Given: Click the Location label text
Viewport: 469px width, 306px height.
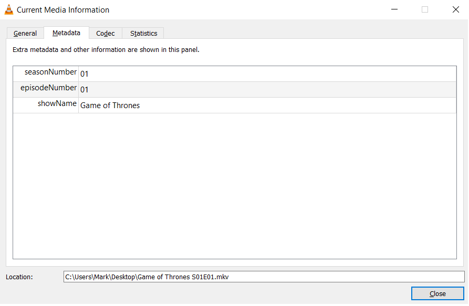Looking at the screenshot, I should tap(19, 277).
